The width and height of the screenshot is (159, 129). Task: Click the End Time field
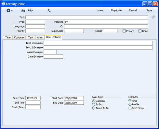(x=33, y=103)
